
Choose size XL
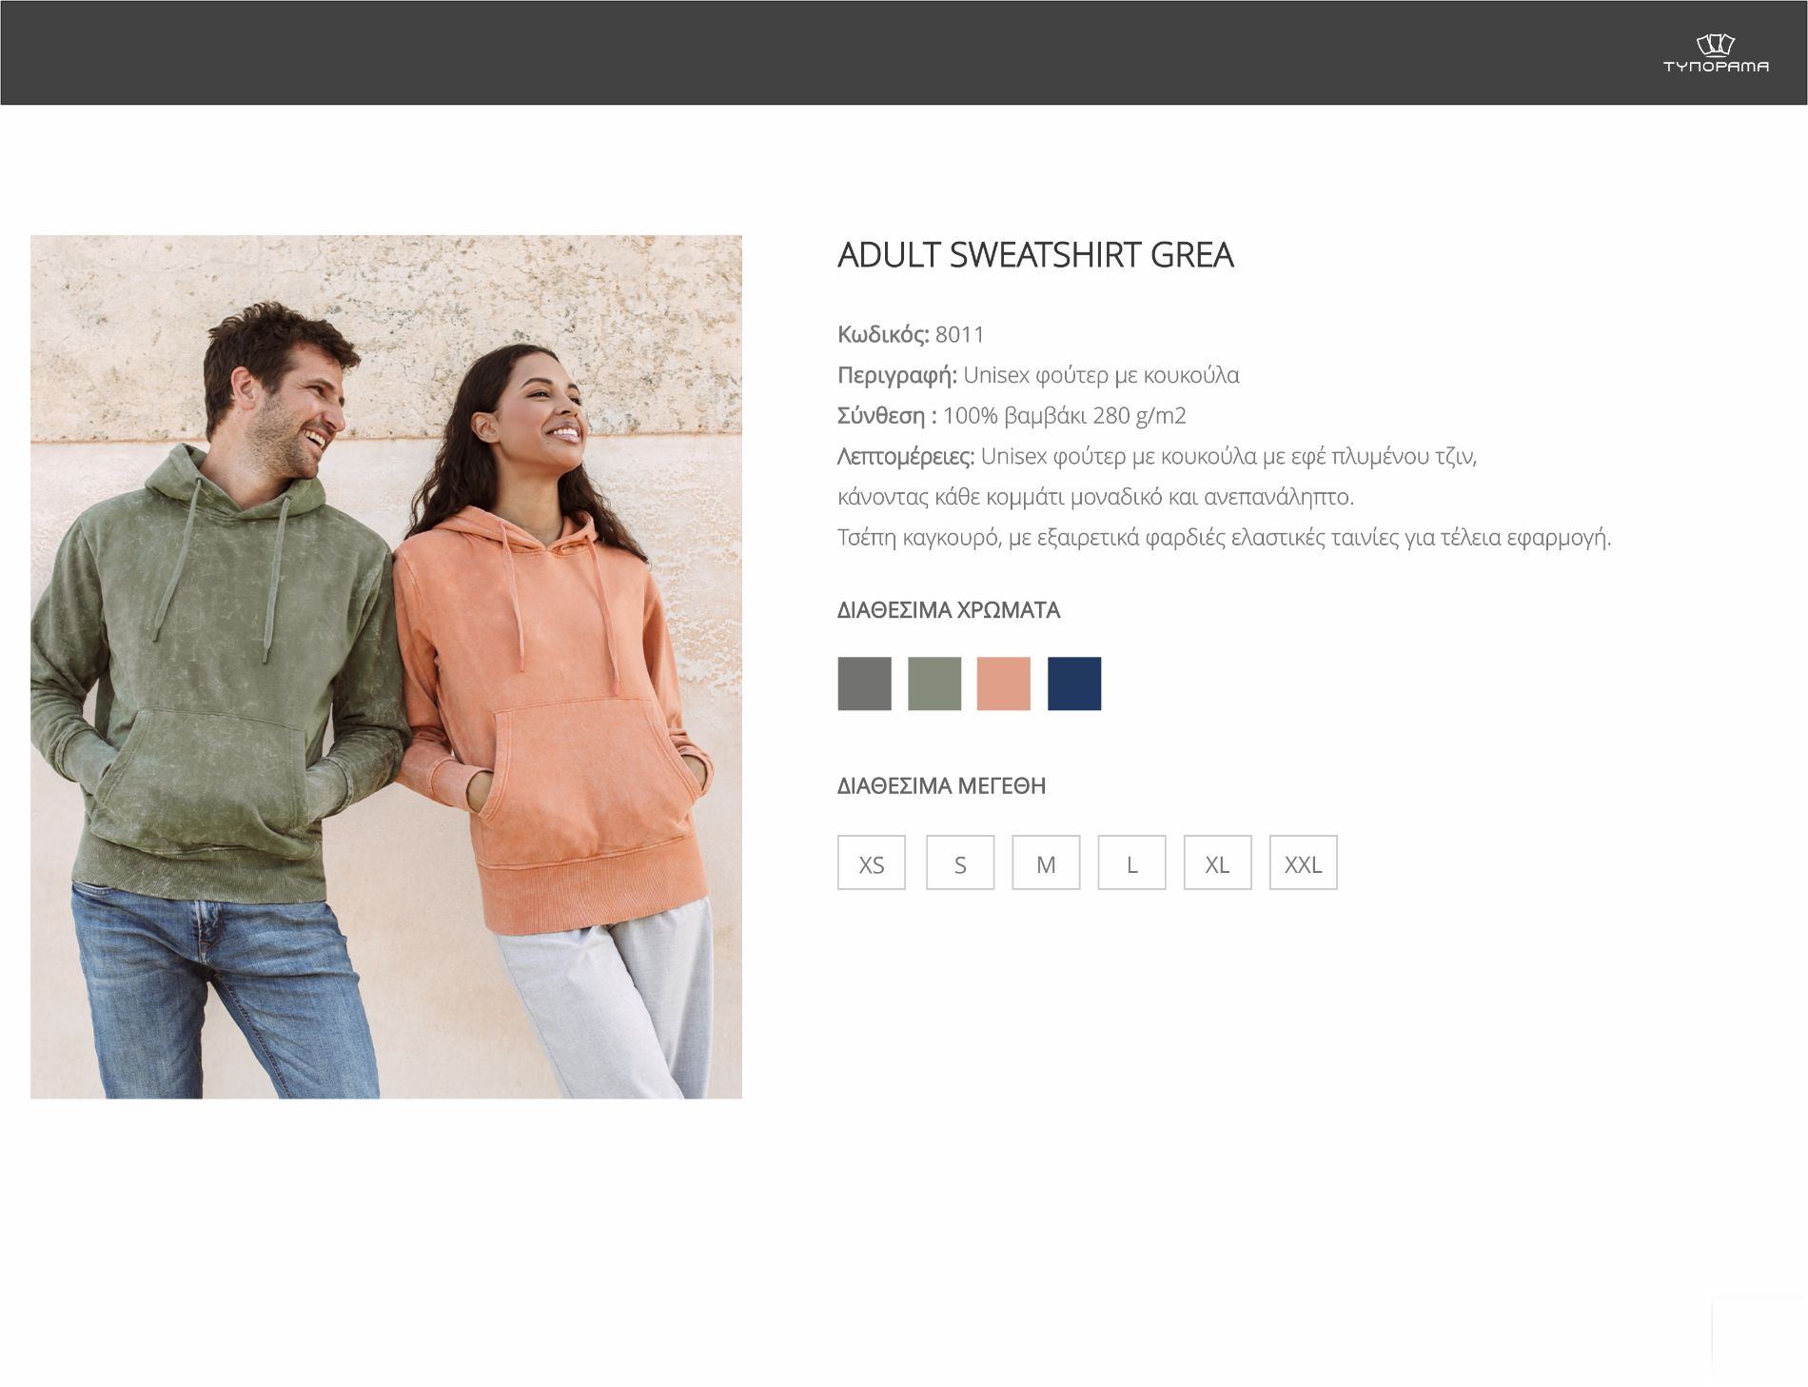pyautogui.click(x=1217, y=862)
